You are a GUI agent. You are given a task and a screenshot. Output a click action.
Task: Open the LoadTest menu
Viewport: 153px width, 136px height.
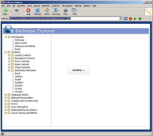coord(56,6)
